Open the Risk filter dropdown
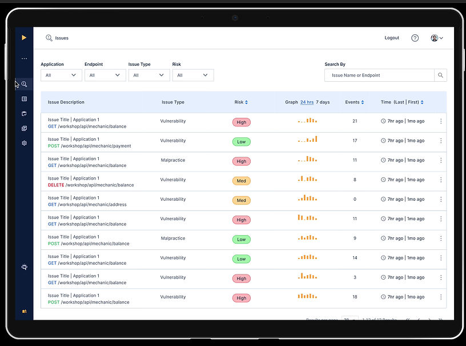Viewport: 466px width, 346px height. [193, 75]
